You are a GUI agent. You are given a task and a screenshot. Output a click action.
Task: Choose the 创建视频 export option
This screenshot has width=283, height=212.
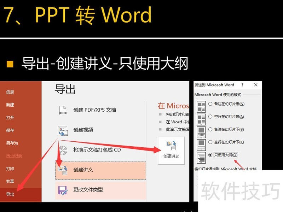click(x=83, y=130)
